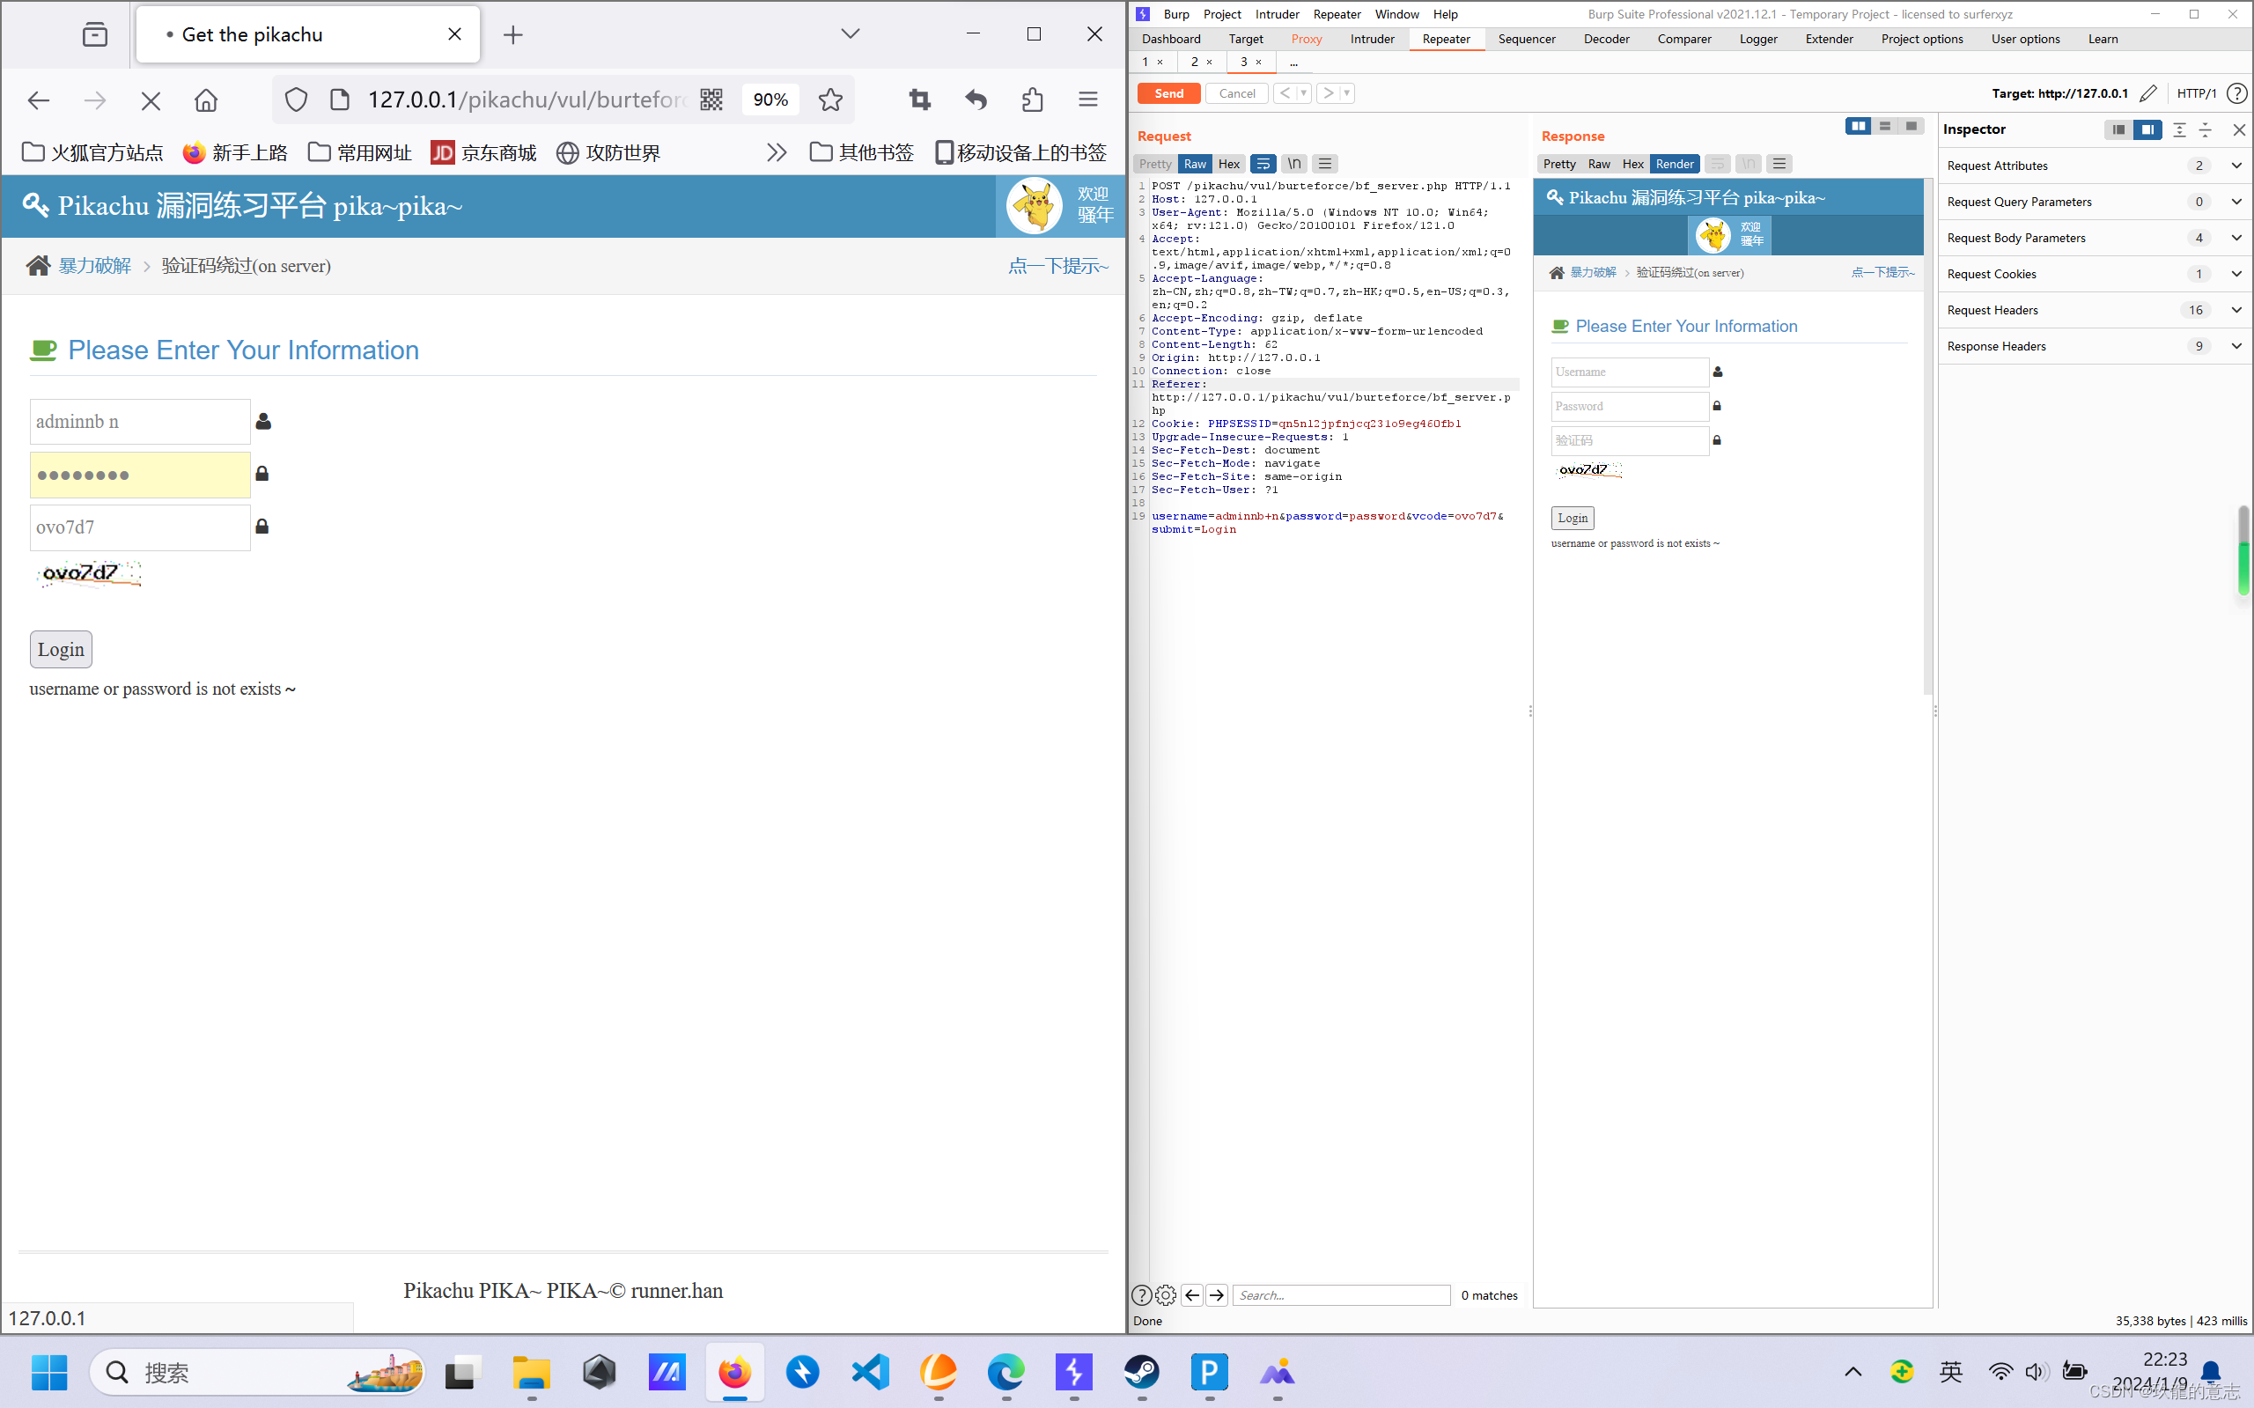Refresh captcha image ovo7d7 in Firefox

90,573
